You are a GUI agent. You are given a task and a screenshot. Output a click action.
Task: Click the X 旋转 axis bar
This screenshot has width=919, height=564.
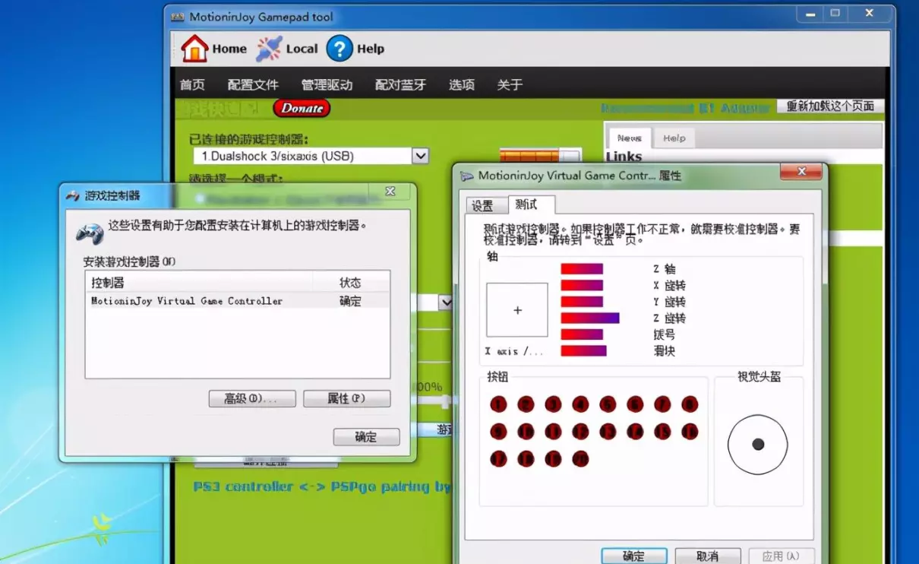point(582,285)
